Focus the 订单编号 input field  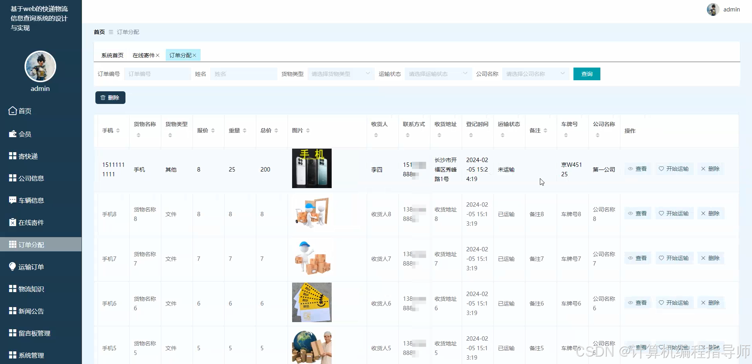[x=158, y=74]
